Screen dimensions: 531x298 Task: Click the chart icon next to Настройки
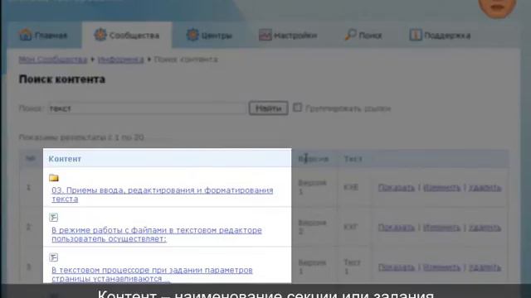(265, 35)
